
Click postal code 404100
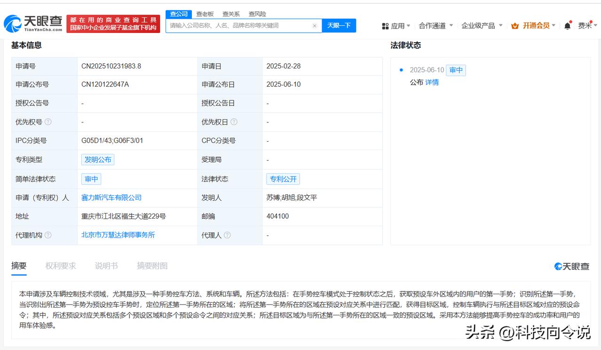[277, 216]
